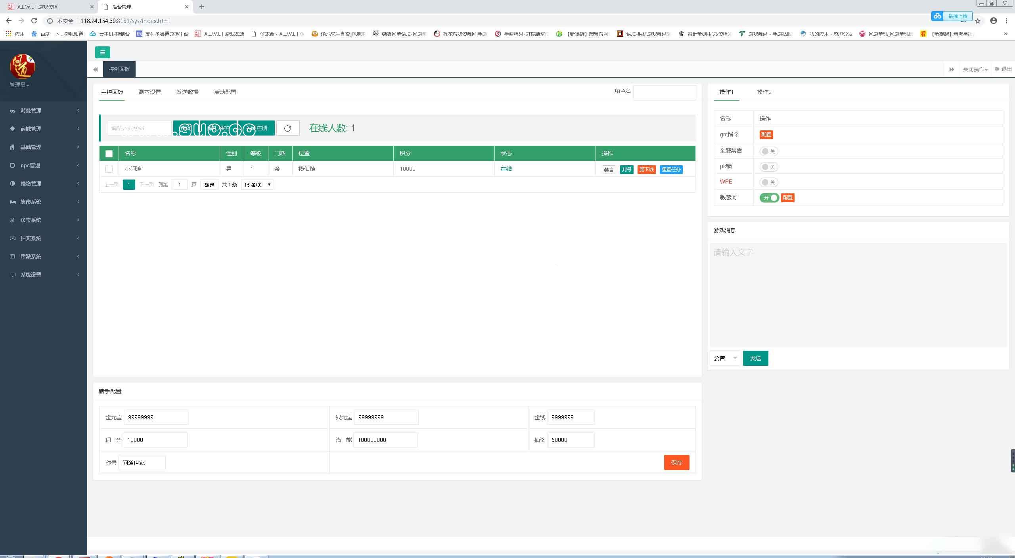1015x558 pixels.
Task: Toggle the WPE switch
Action: click(x=769, y=182)
